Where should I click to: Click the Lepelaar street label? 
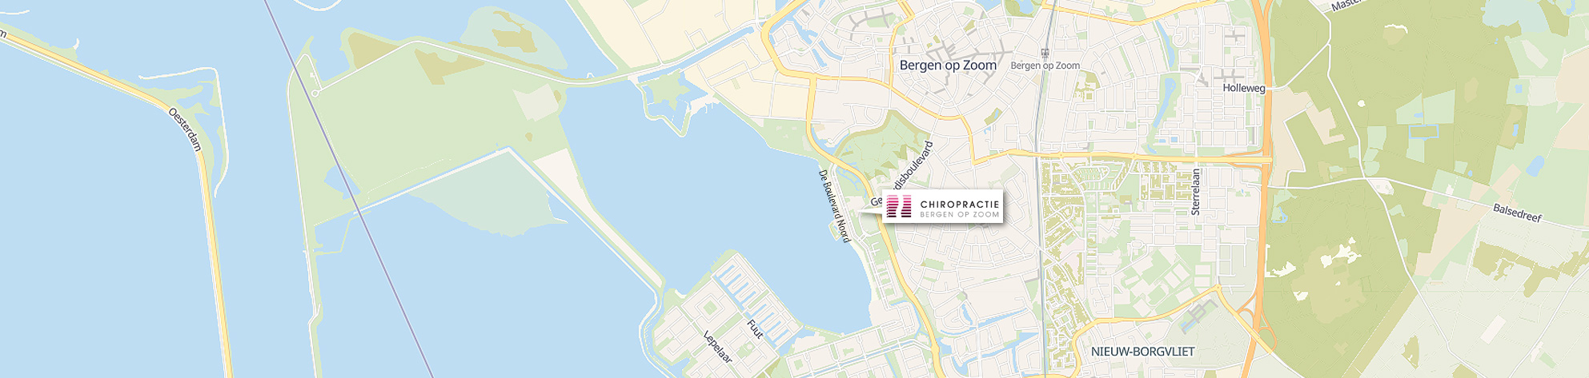(718, 347)
